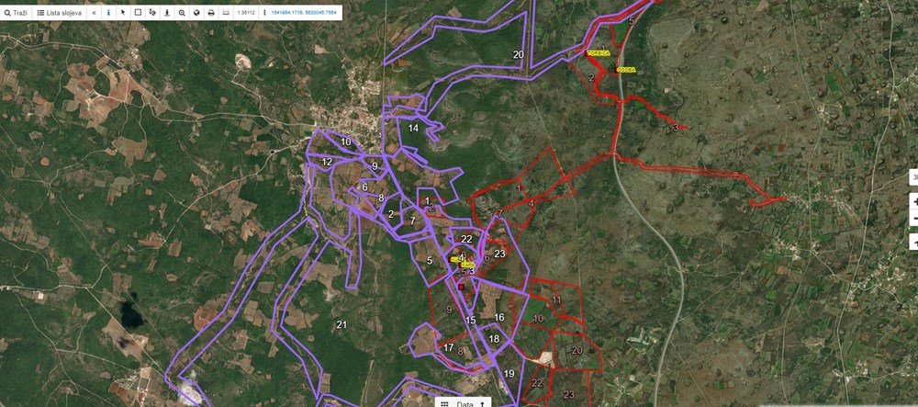Click the arrow button below zoom controls

tap(913, 241)
